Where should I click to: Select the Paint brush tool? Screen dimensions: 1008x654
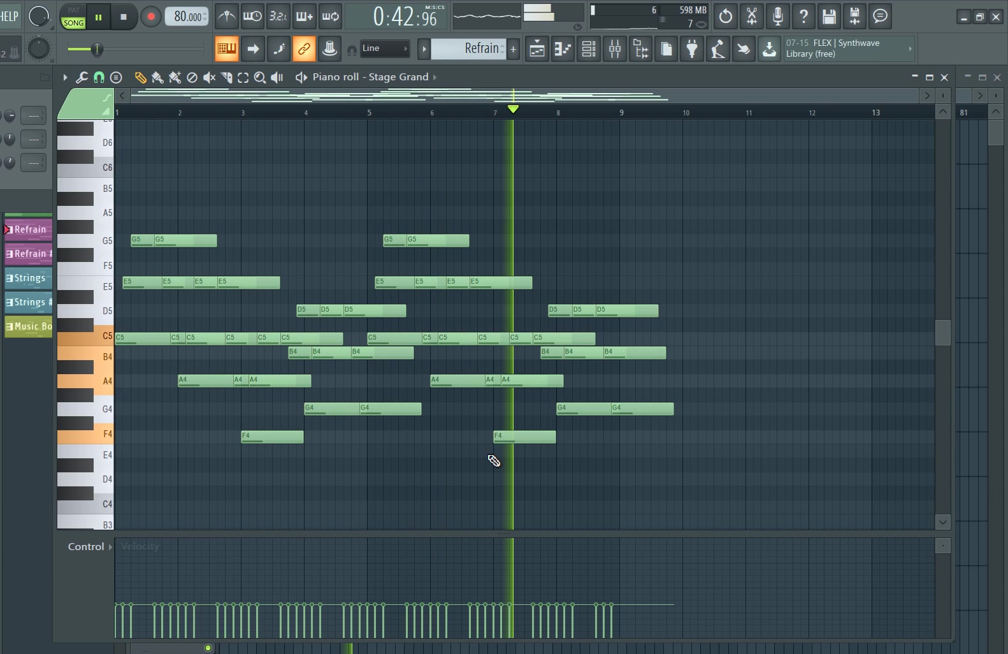coord(157,78)
